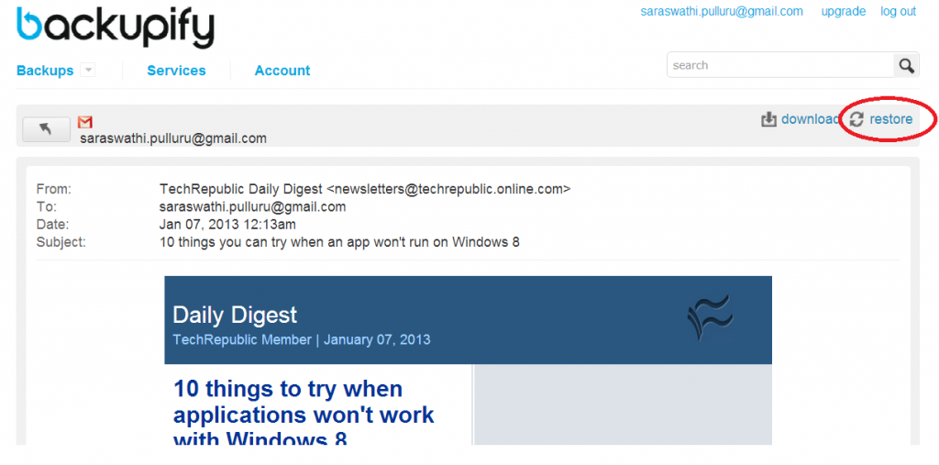The image size is (939, 465).
Task: Click the download link
Action: coord(810,119)
